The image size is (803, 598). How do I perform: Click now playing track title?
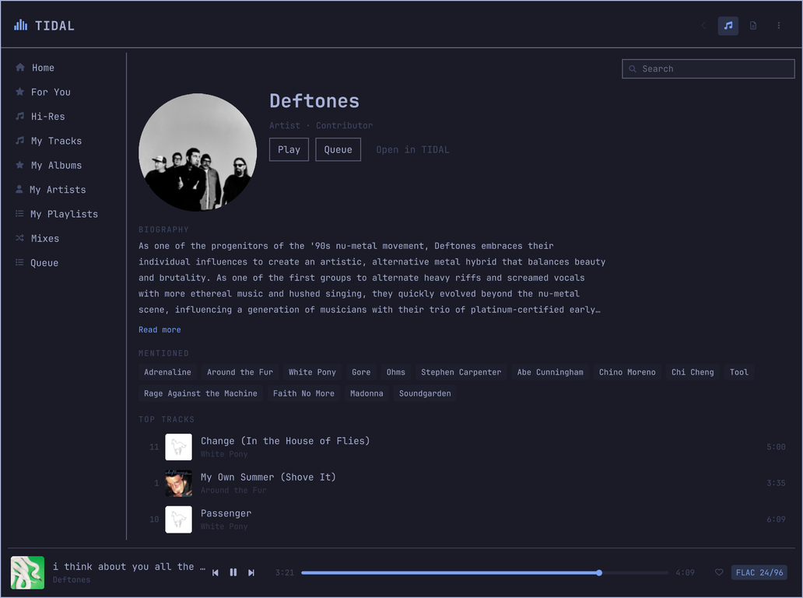coord(129,567)
